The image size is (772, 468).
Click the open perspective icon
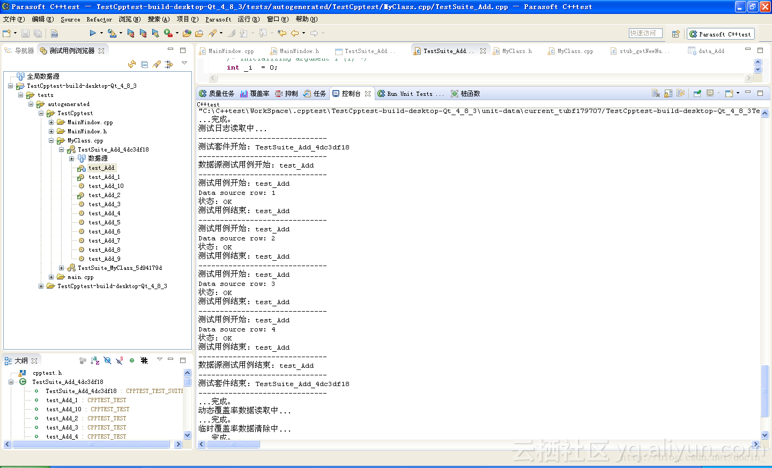pos(675,34)
